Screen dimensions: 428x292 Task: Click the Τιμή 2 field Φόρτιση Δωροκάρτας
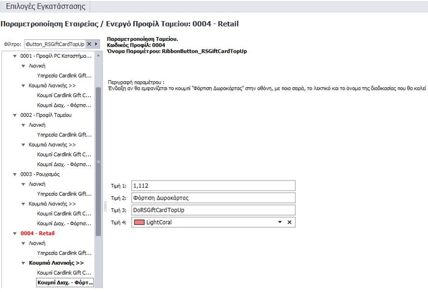(x=212, y=198)
